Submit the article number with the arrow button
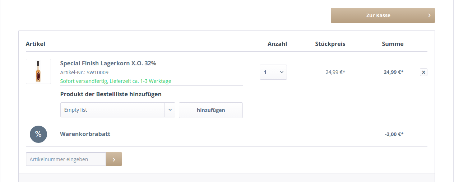The width and height of the screenshot is (454, 182). pos(114,159)
